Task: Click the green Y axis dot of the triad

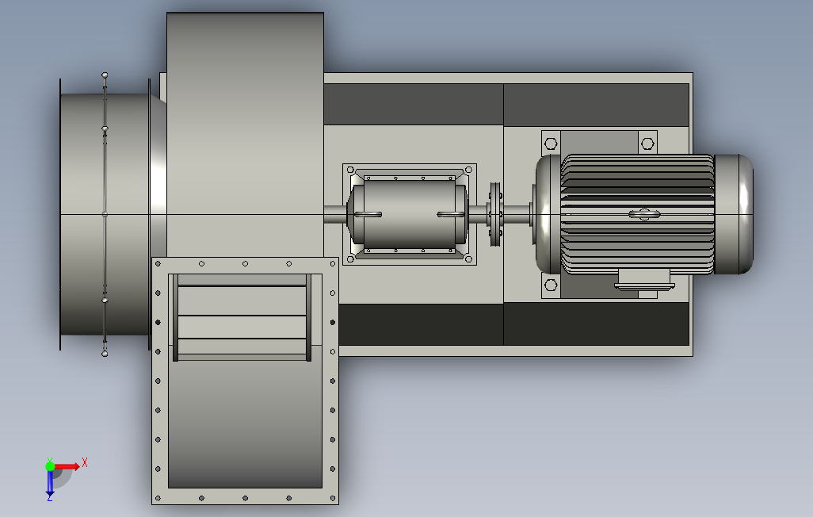Action: (x=50, y=466)
